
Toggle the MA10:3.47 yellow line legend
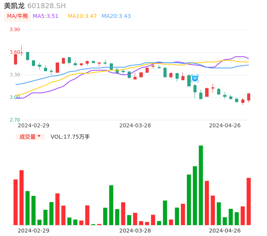click(82, 16)
